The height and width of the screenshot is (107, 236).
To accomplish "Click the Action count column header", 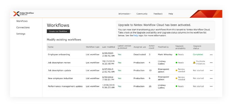I will point(152,47).
